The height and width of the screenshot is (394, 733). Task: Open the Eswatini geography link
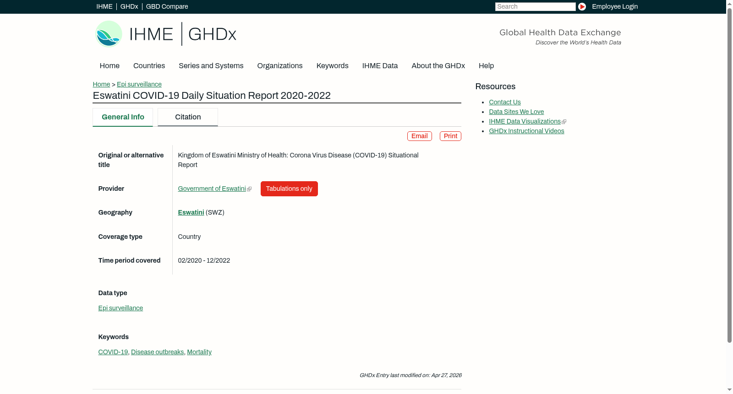coord(191,212)
